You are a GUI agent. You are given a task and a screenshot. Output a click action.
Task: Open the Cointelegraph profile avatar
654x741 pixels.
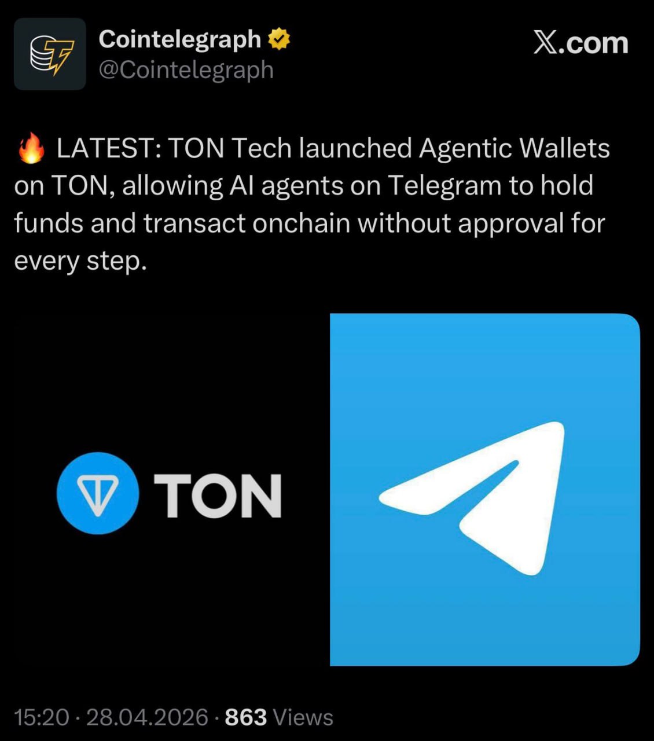(x=50, y=54)
